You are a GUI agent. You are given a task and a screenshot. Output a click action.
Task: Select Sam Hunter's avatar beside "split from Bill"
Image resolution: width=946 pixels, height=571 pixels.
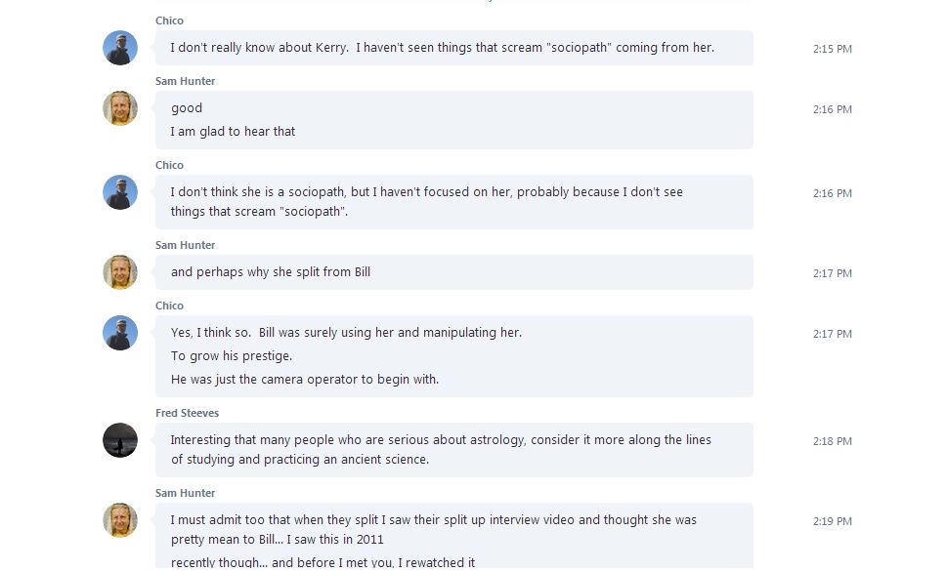(120, 272)
